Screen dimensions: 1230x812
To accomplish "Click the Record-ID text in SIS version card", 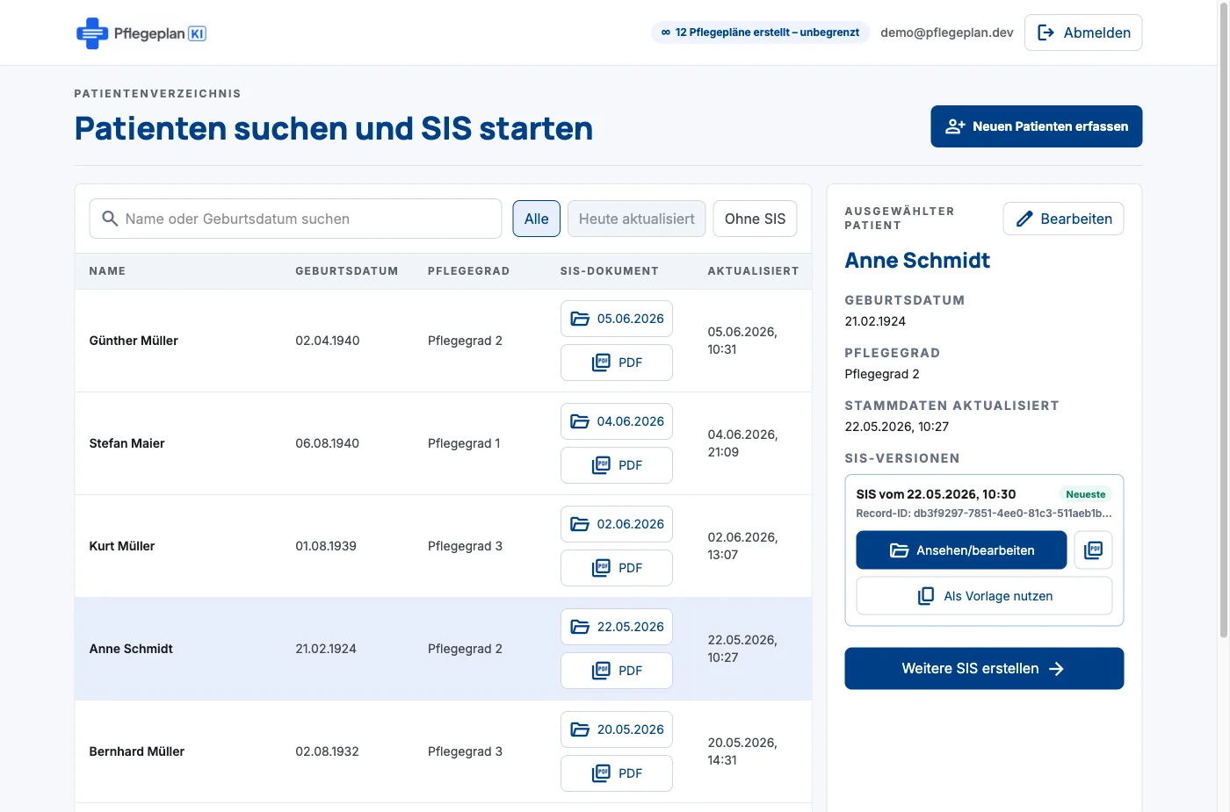I will 984,514.
